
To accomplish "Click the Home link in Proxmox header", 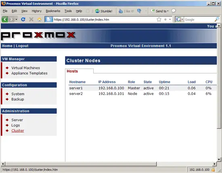I will [7, 46].
